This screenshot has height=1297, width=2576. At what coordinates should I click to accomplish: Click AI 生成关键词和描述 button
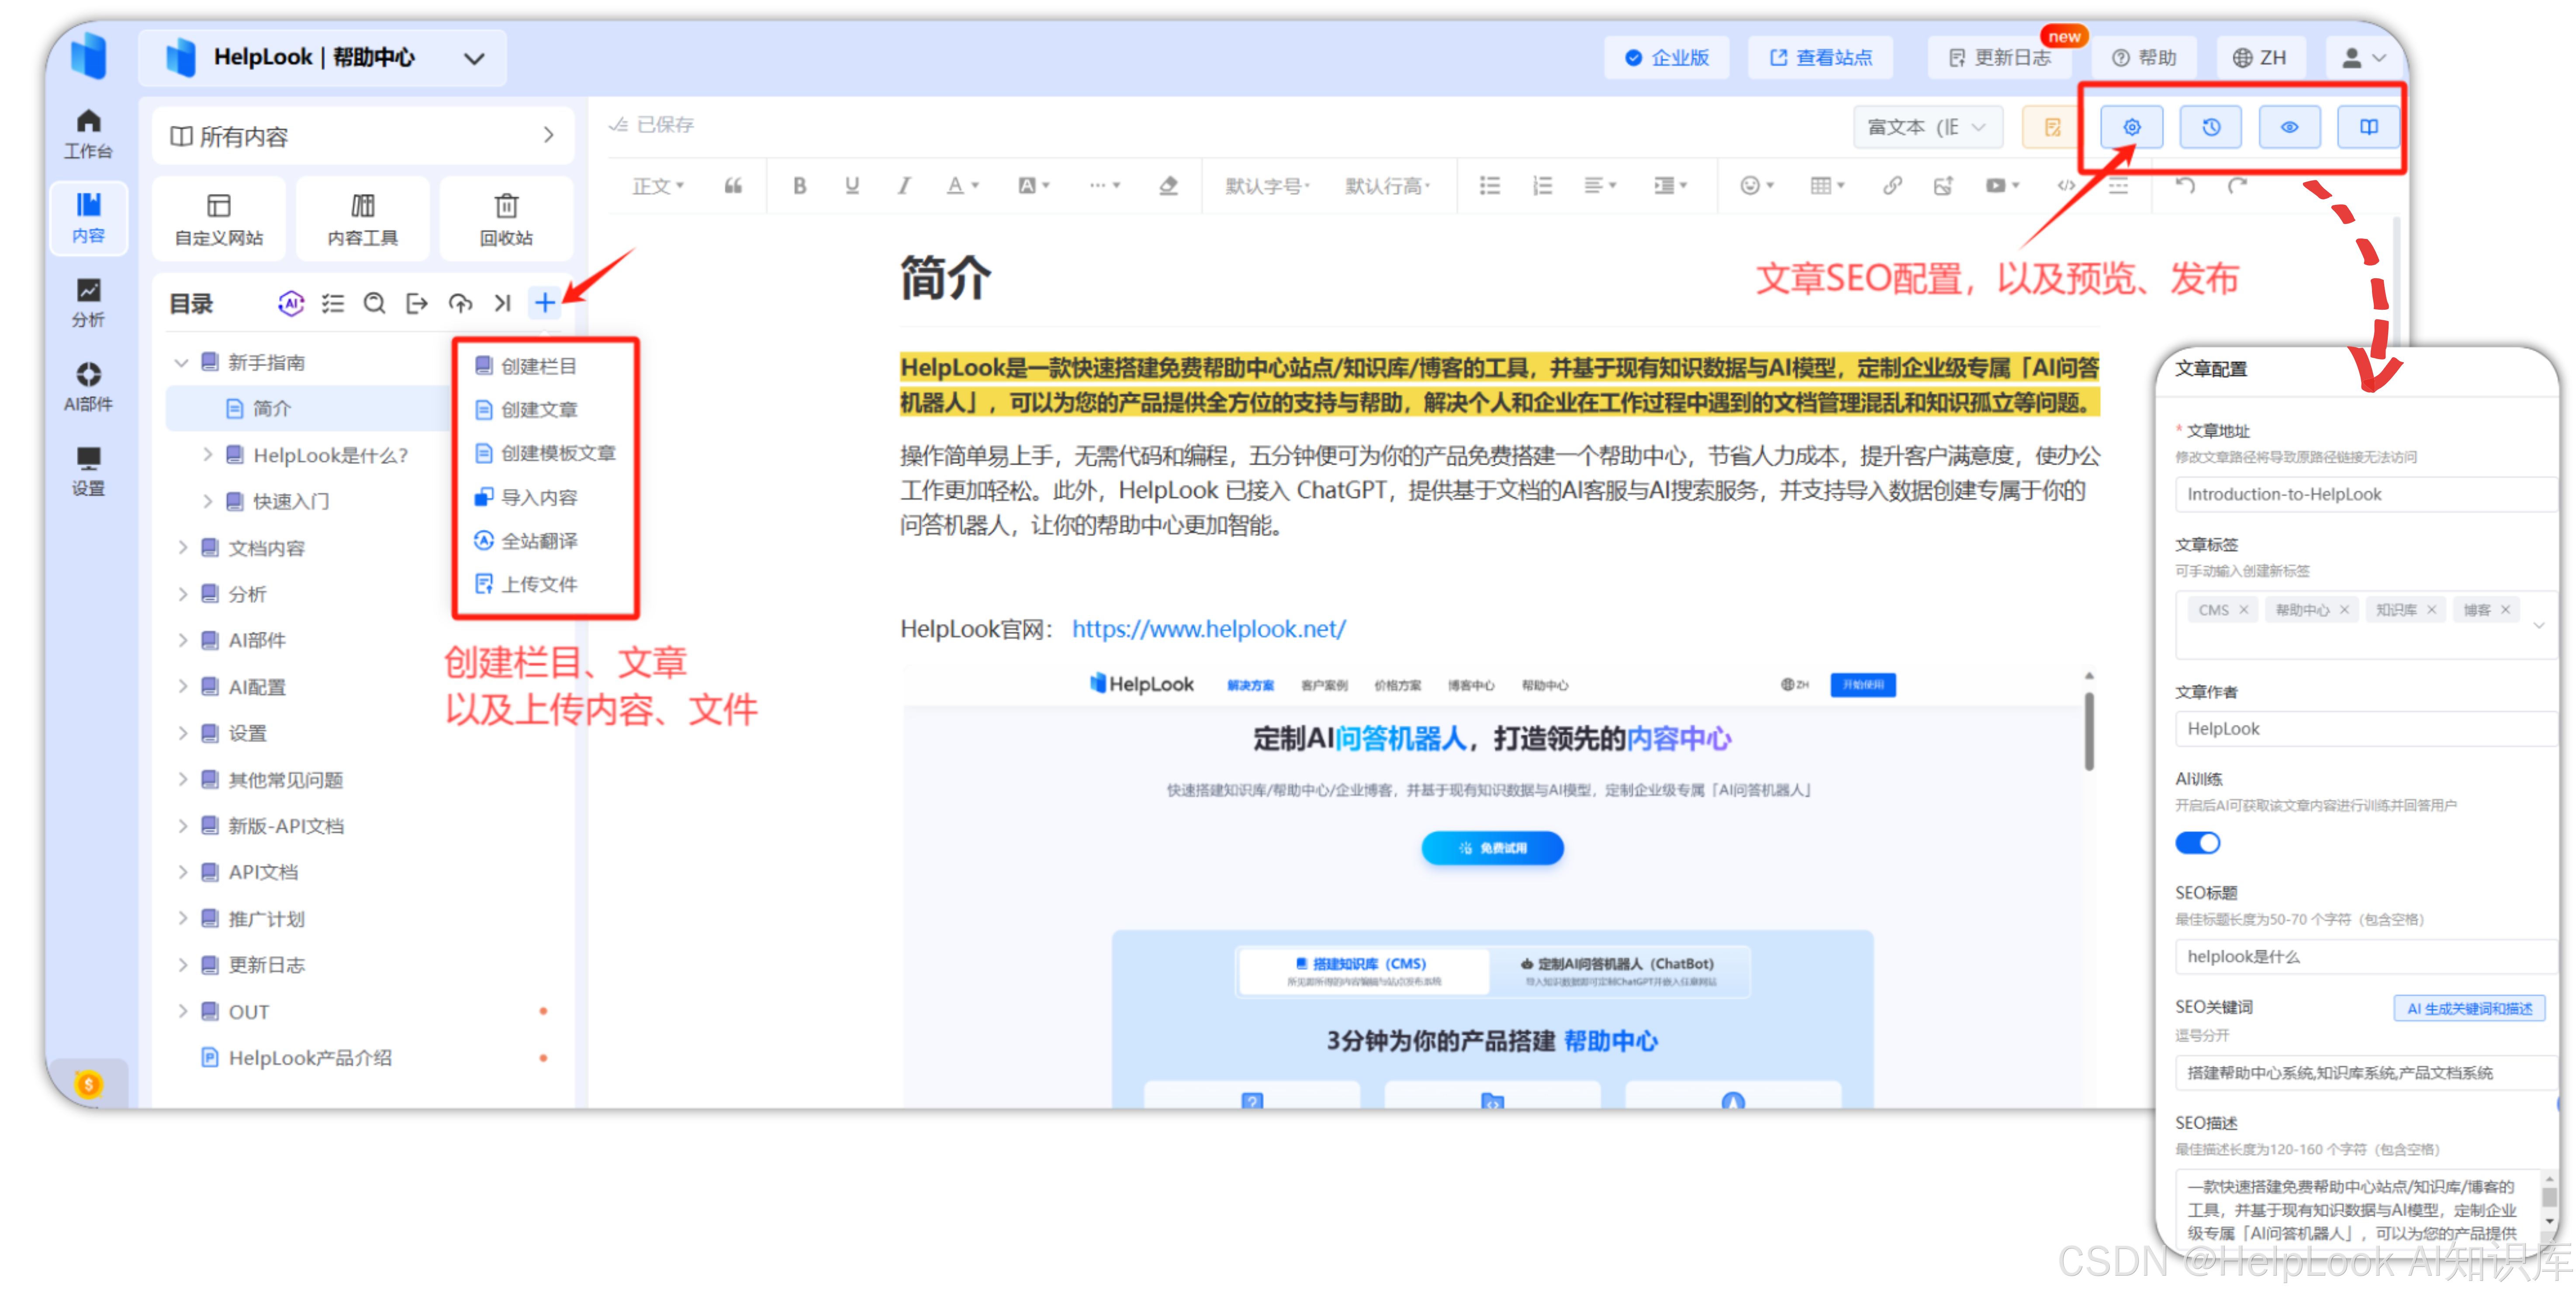2469,1008
